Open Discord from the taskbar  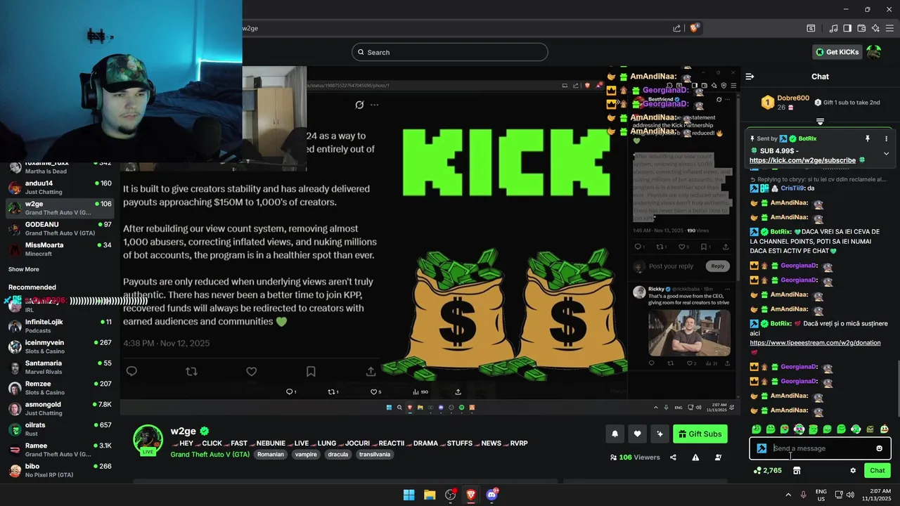click(491, 495)
